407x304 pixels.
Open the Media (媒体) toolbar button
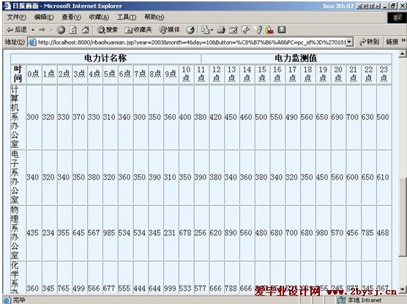tap(169, 30)
